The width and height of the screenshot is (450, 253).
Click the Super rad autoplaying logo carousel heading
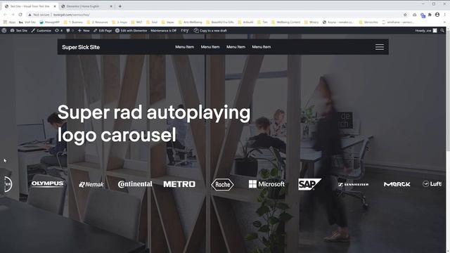coord(154,124)
